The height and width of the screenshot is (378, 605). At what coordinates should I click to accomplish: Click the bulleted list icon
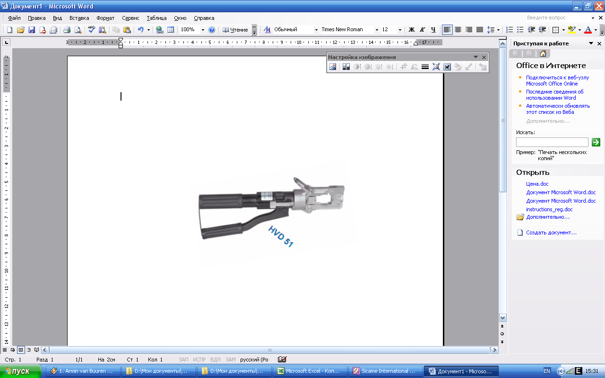click(x=520, y=30)
